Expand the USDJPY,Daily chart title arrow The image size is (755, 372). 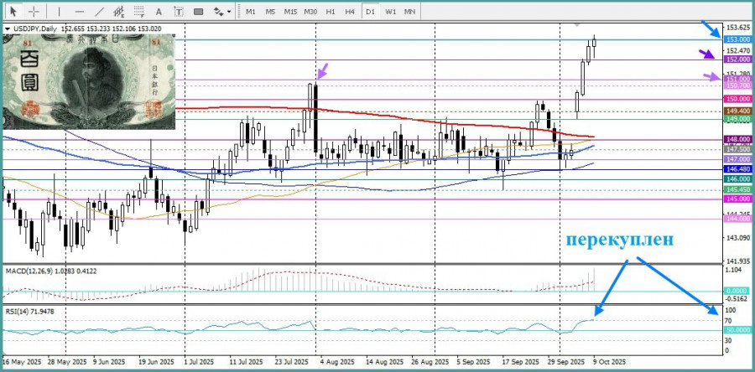tap(8, 29)
